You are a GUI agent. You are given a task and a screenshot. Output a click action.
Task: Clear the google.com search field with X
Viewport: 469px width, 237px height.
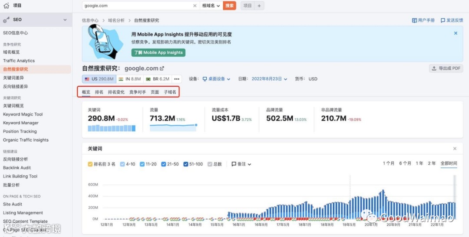(195, 6)
